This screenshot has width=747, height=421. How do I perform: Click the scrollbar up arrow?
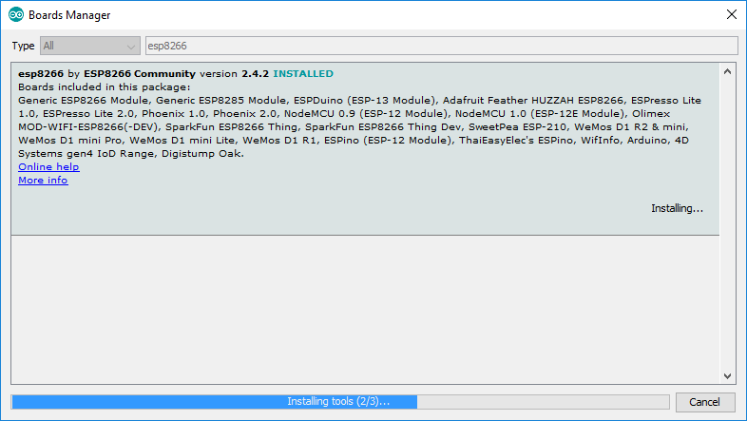(x=727, y=72)
